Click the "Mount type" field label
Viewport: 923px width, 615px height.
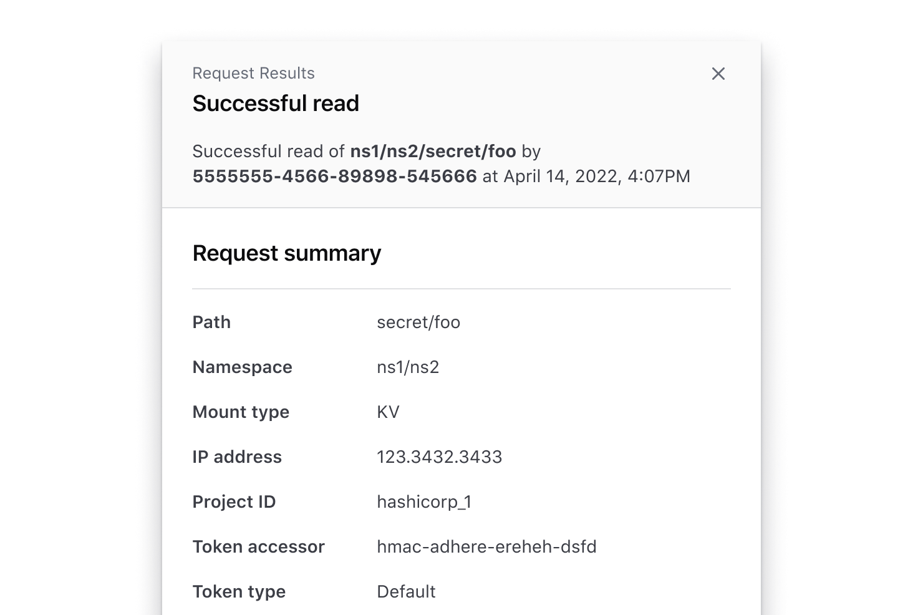241,412
